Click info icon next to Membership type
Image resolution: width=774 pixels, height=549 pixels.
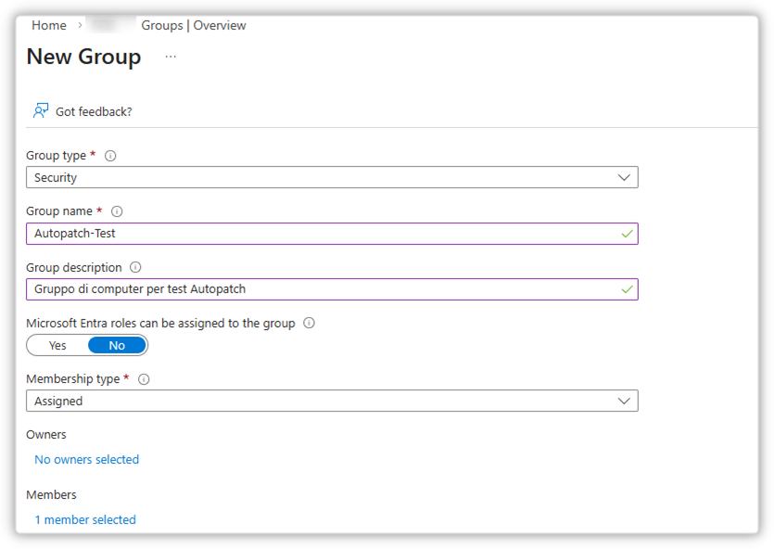144,379
